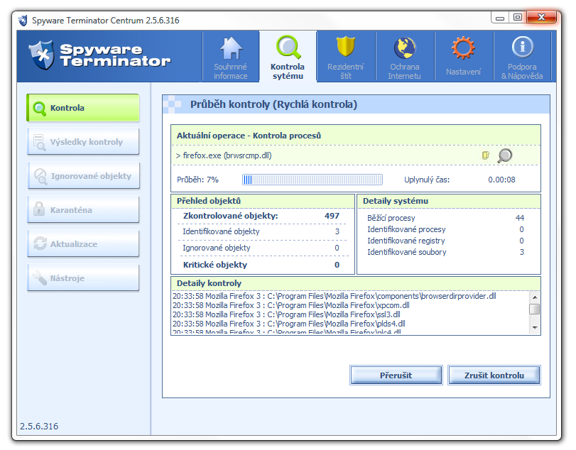Click the Zkontrolované objekty value 497
Viewport: 576px width, 450px height.
332,216
